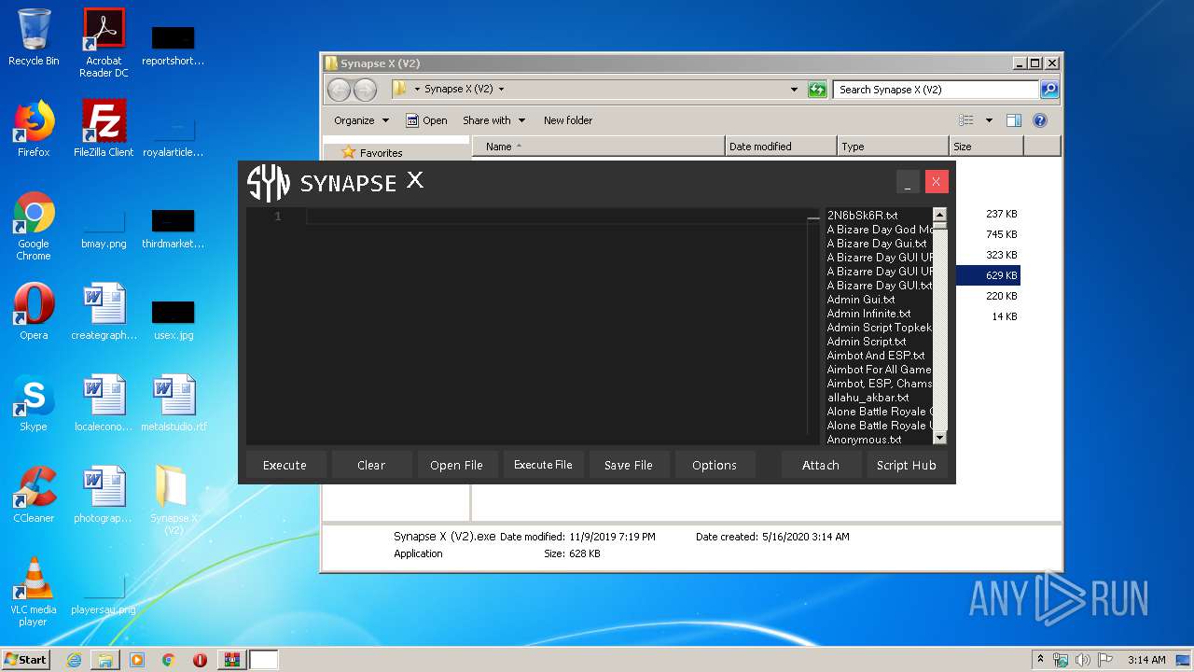Click the Execute button in Synapse X
Image resolution: width=1194 pixels, height=672 pixels.
[x=285, y=465]
